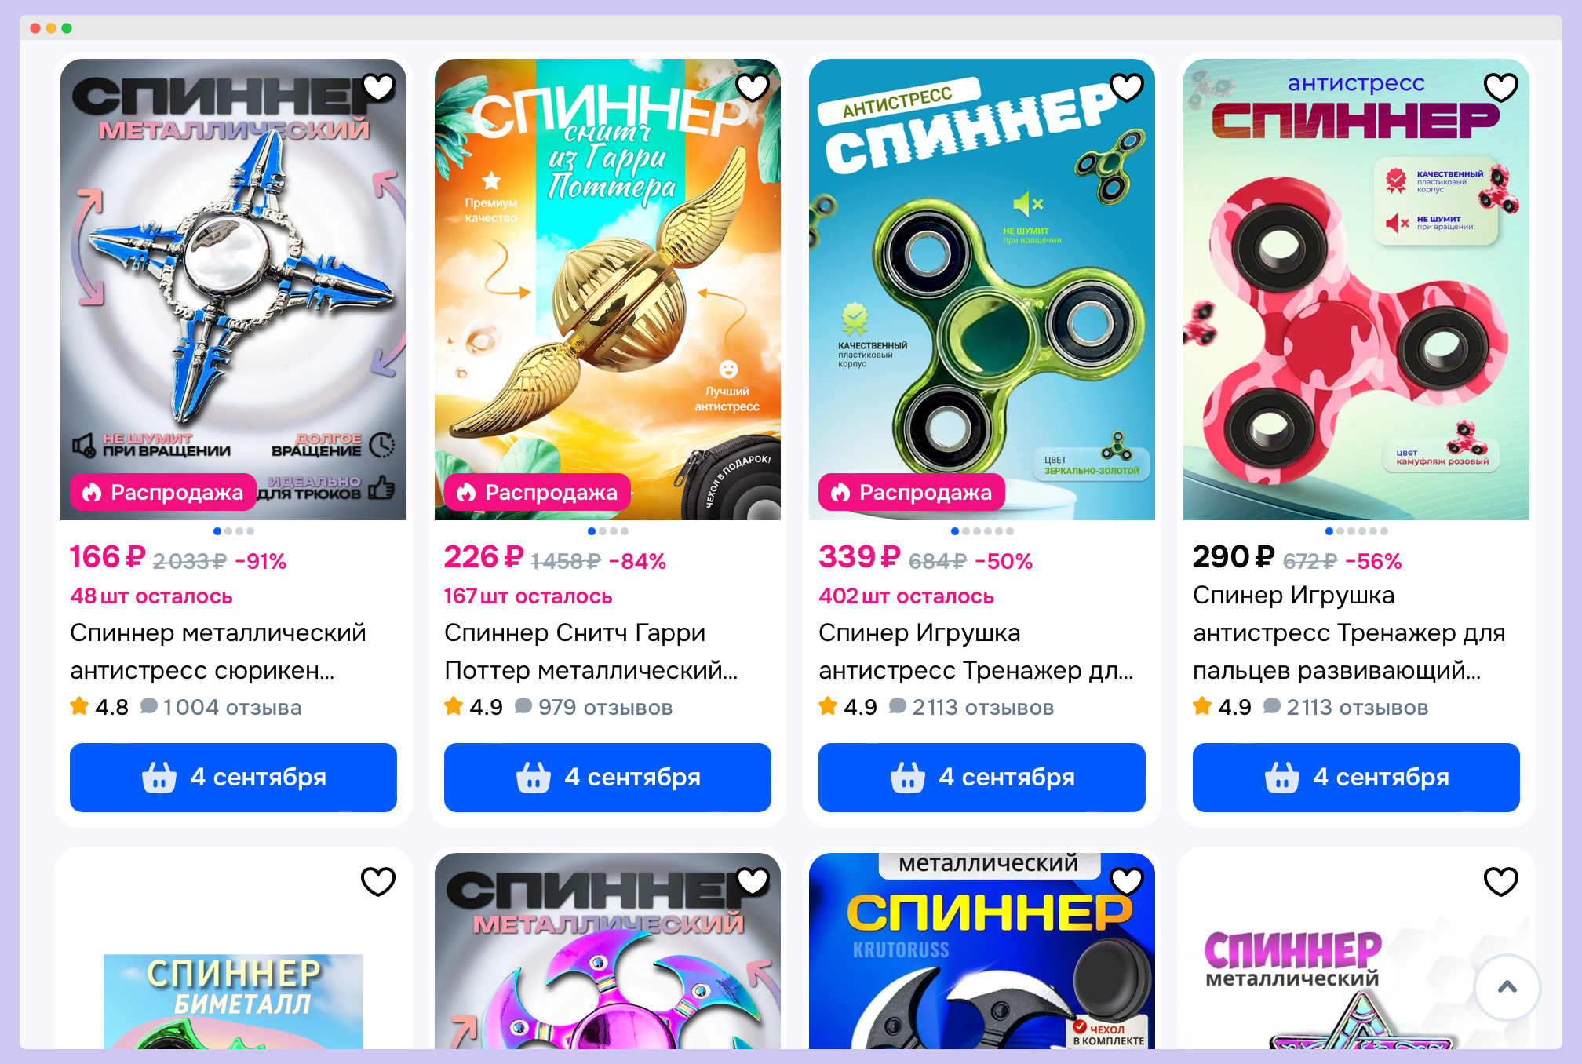Click the scroll-to-top chevron button
The width and height of the screenshot is (1582, 1064).
click(x=1507, y=987)
